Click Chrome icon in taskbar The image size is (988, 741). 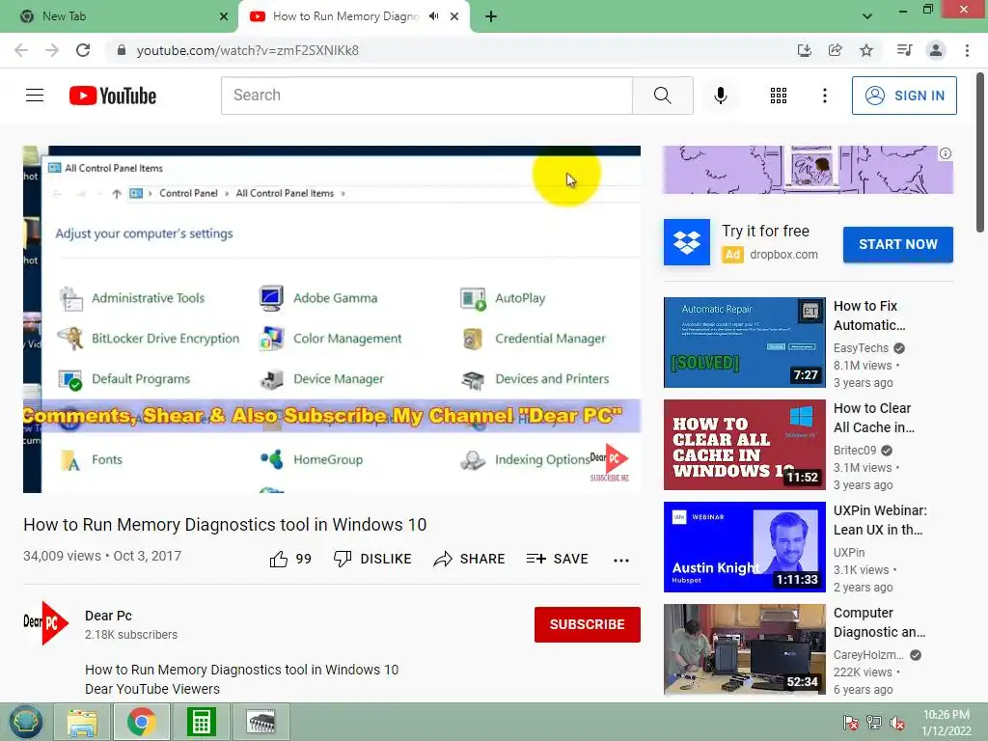(141, 722)
